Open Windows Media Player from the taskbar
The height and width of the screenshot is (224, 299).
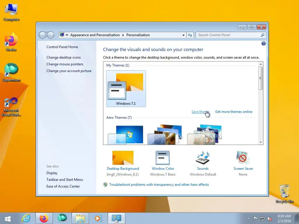click(x=98, y=218)
